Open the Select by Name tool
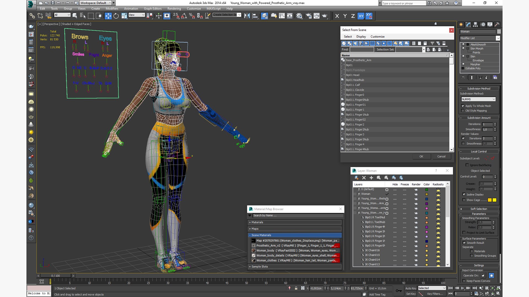 click(83, 16)
